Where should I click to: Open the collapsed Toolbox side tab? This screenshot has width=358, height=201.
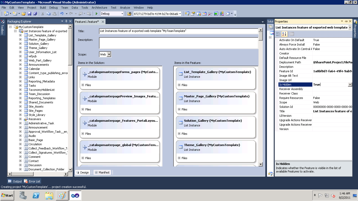tap(2, 27)
